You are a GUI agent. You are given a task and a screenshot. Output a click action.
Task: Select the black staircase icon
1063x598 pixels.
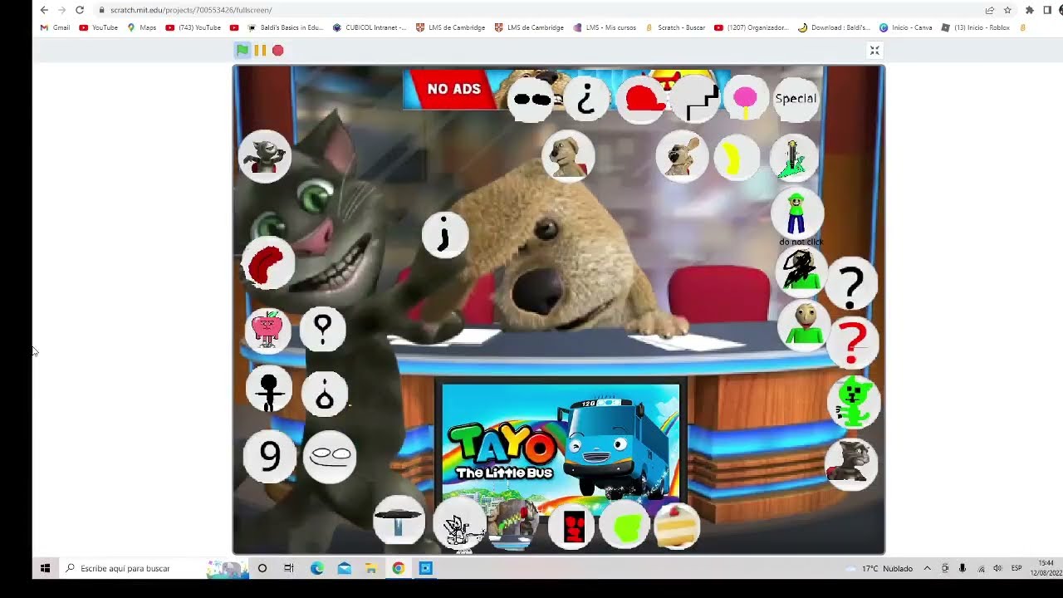(x=695, y=99)
